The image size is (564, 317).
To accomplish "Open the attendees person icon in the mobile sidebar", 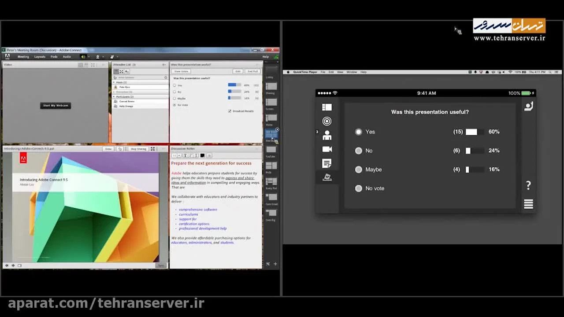I will pos(327,135).
